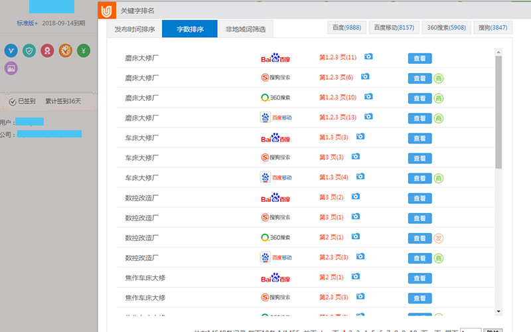The image size is (531, 332).
Task: Select the 字数排序 tab
Action: click(189, 29)
